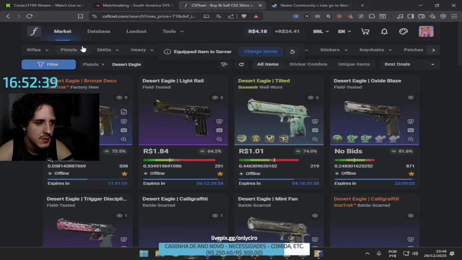Click the Change Server button
Image resolution: width=462 pixels, height=260 pixels.
coord(261,52)
